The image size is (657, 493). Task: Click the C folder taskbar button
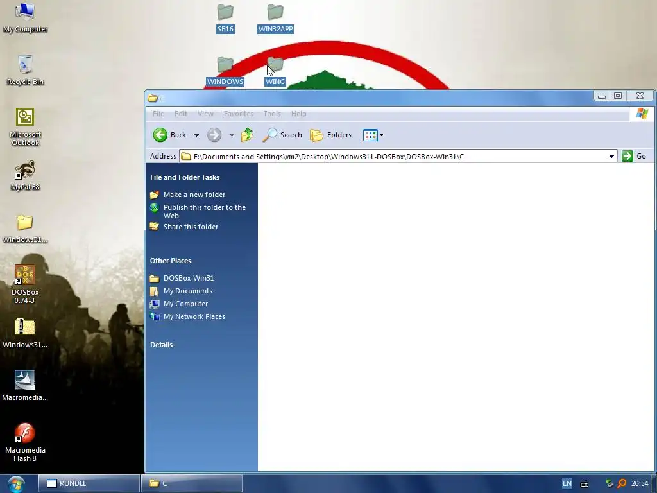(x=192, y=483)
